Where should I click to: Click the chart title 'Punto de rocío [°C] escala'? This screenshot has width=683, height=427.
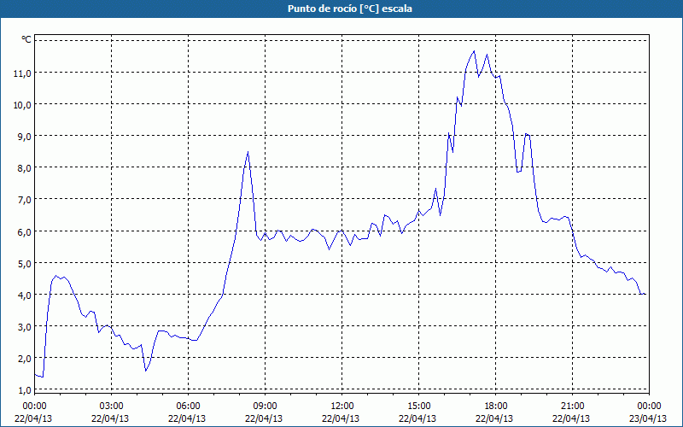coord(350,9)
